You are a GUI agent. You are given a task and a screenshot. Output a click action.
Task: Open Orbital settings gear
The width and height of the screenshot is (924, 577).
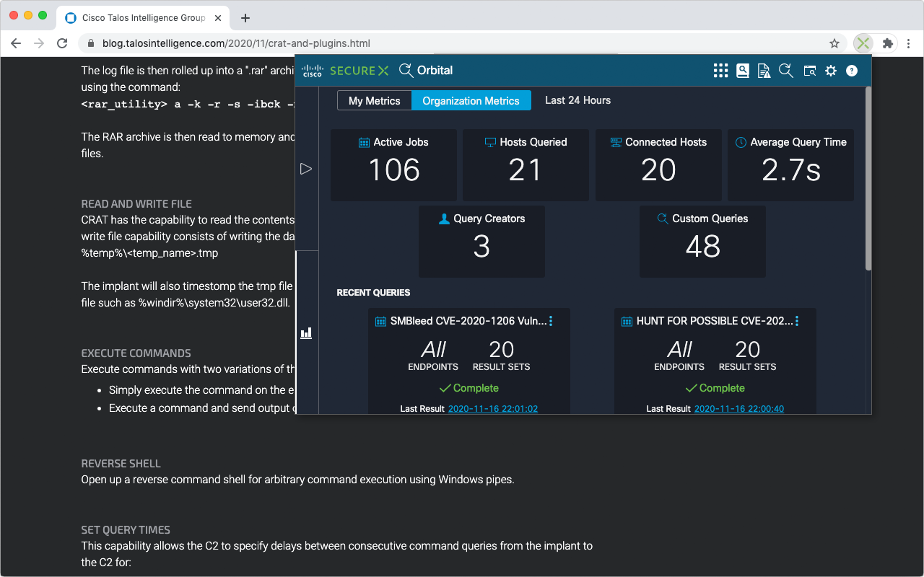831,71
